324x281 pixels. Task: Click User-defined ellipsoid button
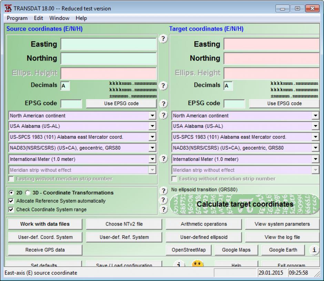point(204,237)
